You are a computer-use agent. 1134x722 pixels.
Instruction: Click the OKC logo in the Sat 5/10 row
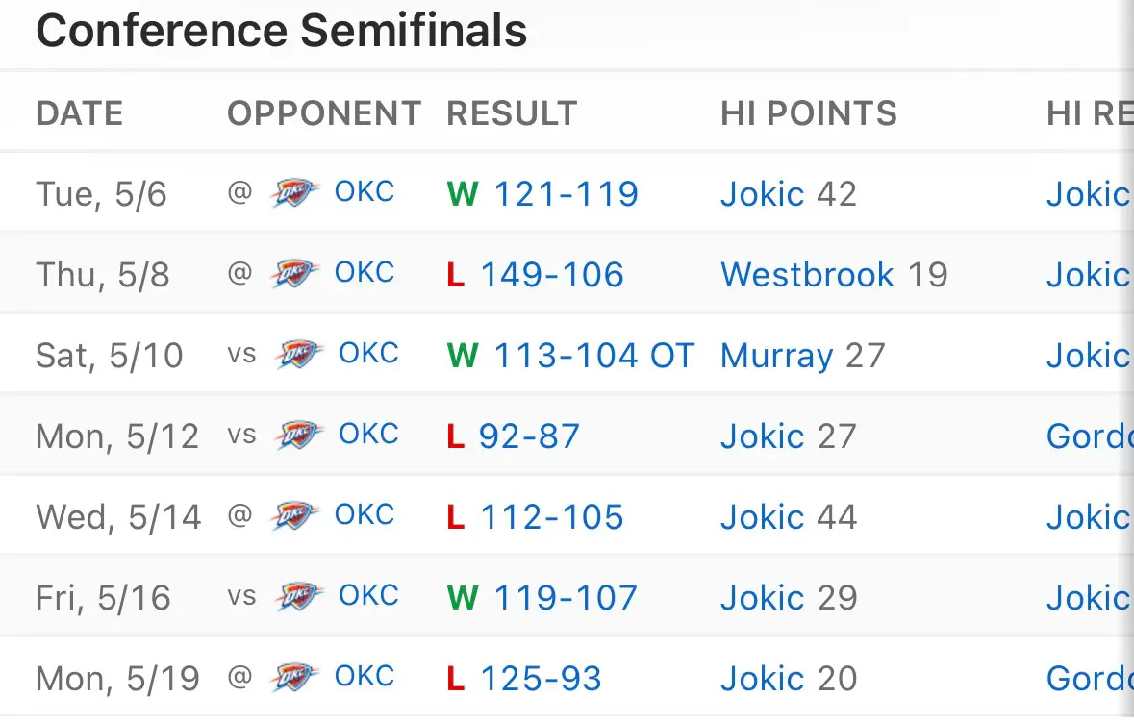coord(299,355)
